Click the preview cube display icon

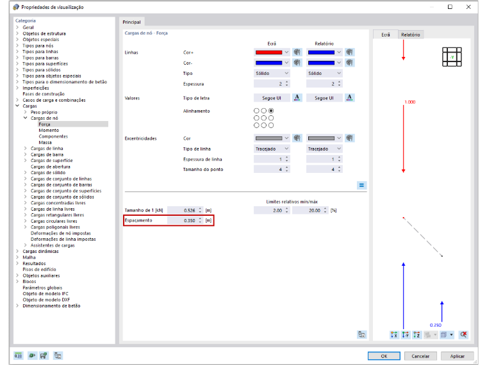[x=444, y=334]
